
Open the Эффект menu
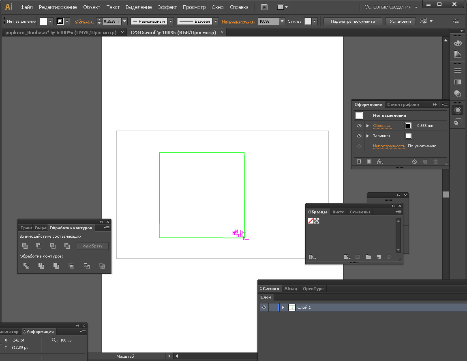coord(167,7)
